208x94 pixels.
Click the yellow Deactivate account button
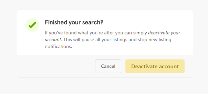tap(155, 66)
